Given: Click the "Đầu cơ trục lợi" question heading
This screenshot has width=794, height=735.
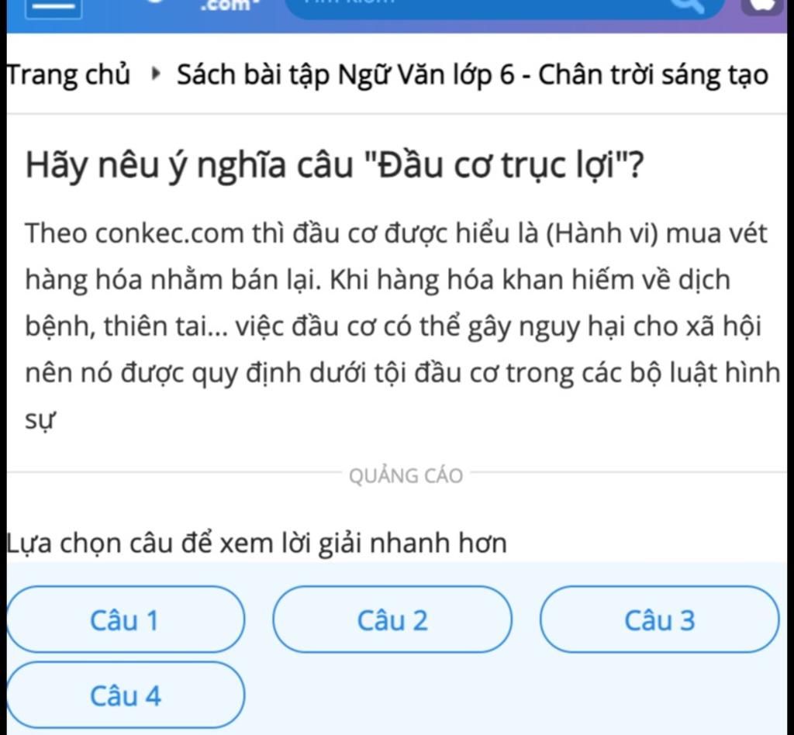Looking at the screenshot, I should pos(334,165).
